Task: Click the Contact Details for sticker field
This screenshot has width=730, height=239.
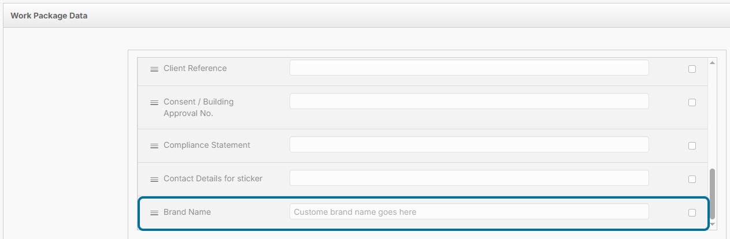Action: 469,178
